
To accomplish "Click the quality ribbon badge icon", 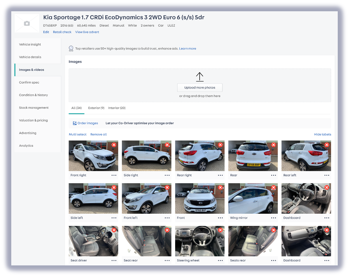I will click(71, 49).
